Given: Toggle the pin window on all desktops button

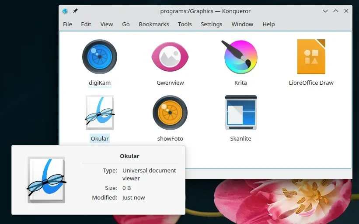Looking at the screenshot, I should pyautogui.click(x=75, y=11).
